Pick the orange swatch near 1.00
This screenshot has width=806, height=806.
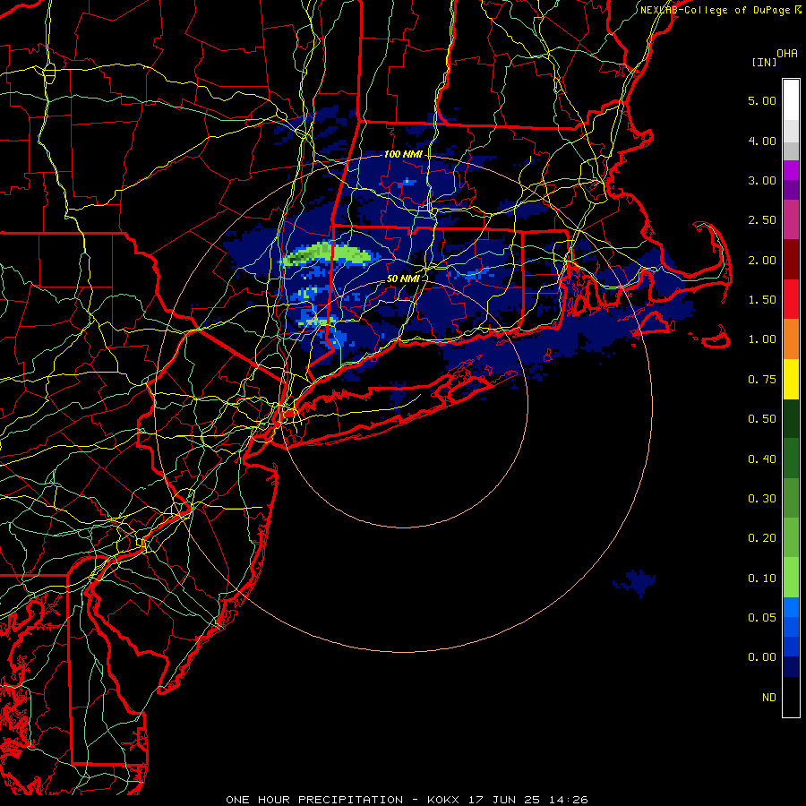click(x=791, y=339)
